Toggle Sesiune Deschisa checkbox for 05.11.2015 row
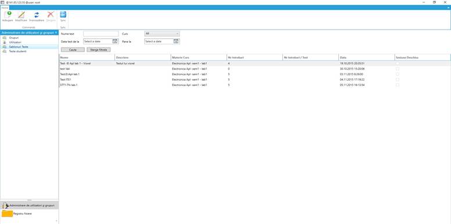This screenshot has width=451, height=224. [398, 85]
